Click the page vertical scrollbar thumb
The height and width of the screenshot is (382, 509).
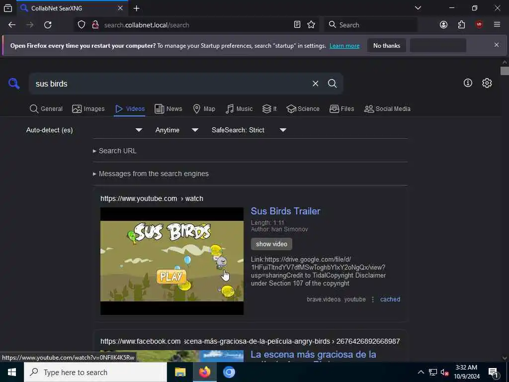click(x=505, y=71)
